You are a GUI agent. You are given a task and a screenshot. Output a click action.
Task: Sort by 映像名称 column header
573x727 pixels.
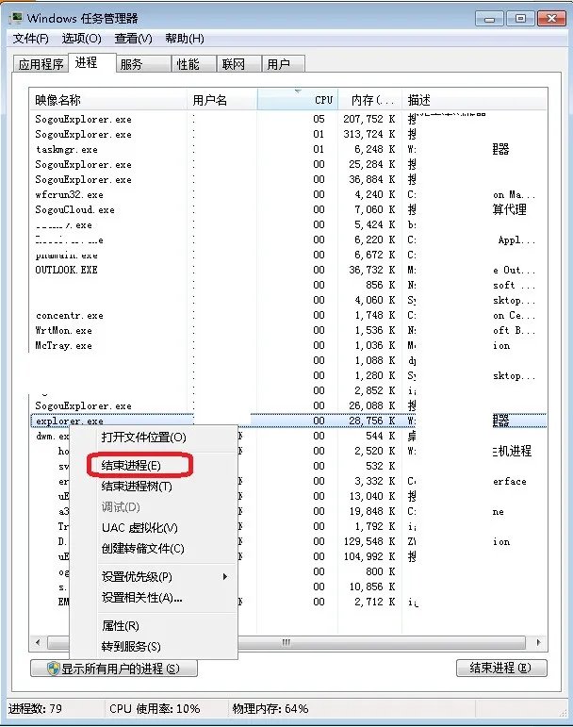(108, 100)
